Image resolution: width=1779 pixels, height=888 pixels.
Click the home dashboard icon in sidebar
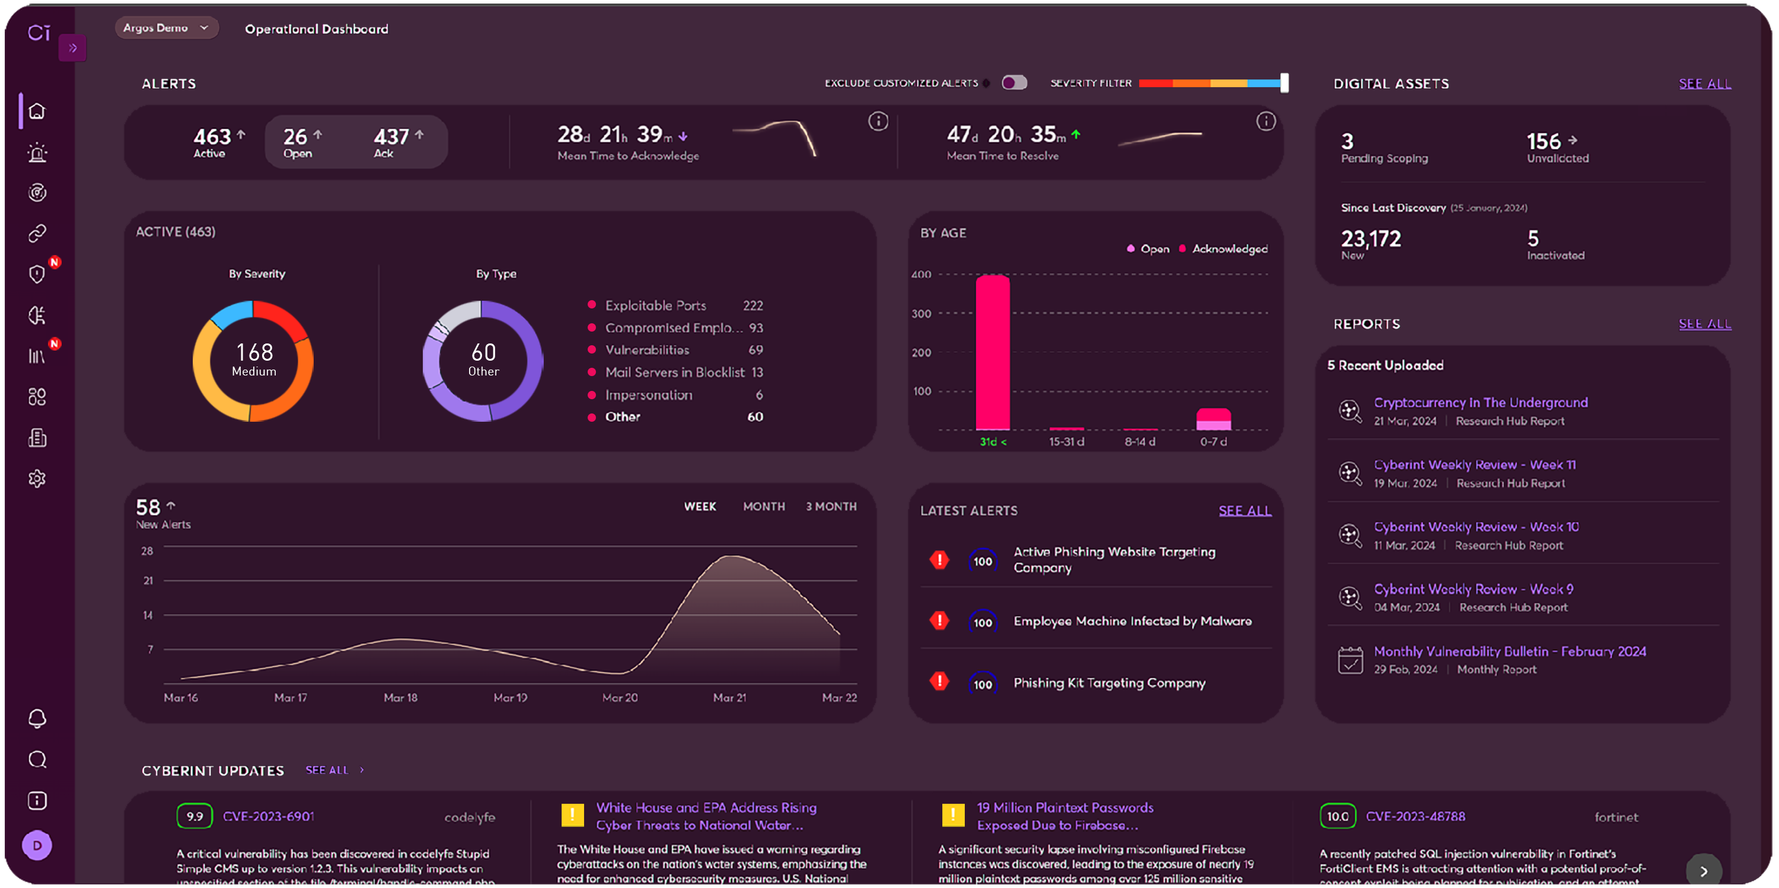pos(39,110)
